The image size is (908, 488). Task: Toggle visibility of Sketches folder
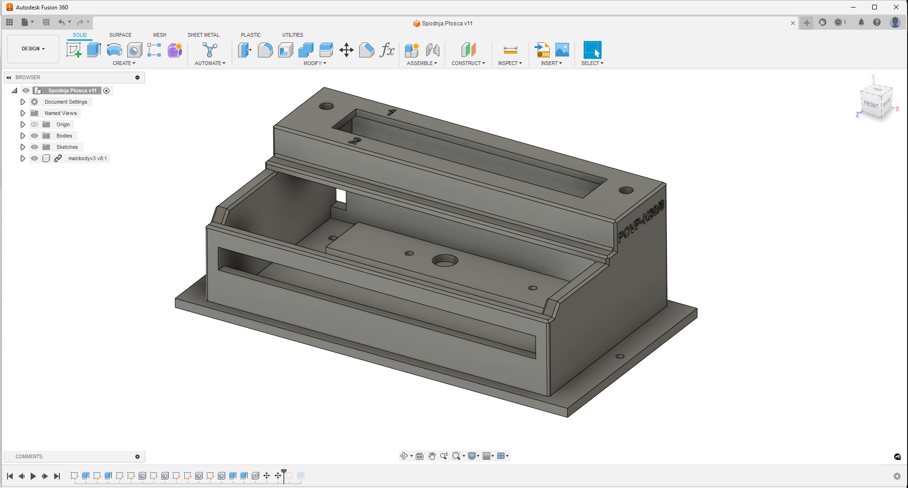(34, 147)
